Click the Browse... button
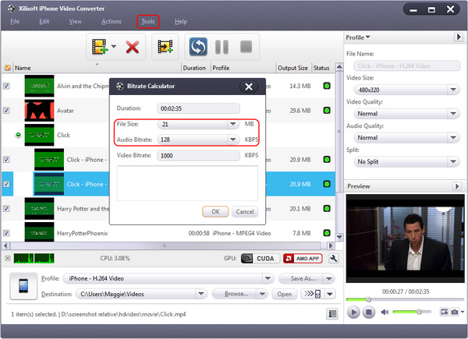Image resolution: width=468 pixels, height=339 pixels. click(234, 294)
